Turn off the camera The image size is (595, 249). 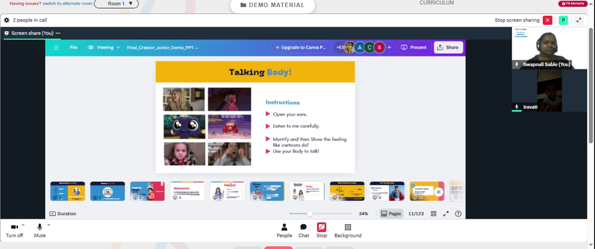click(x=14, y=231)
